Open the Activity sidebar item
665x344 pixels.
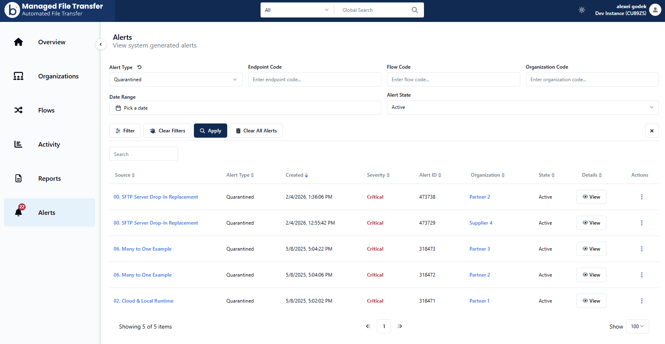tap(49, 145)
